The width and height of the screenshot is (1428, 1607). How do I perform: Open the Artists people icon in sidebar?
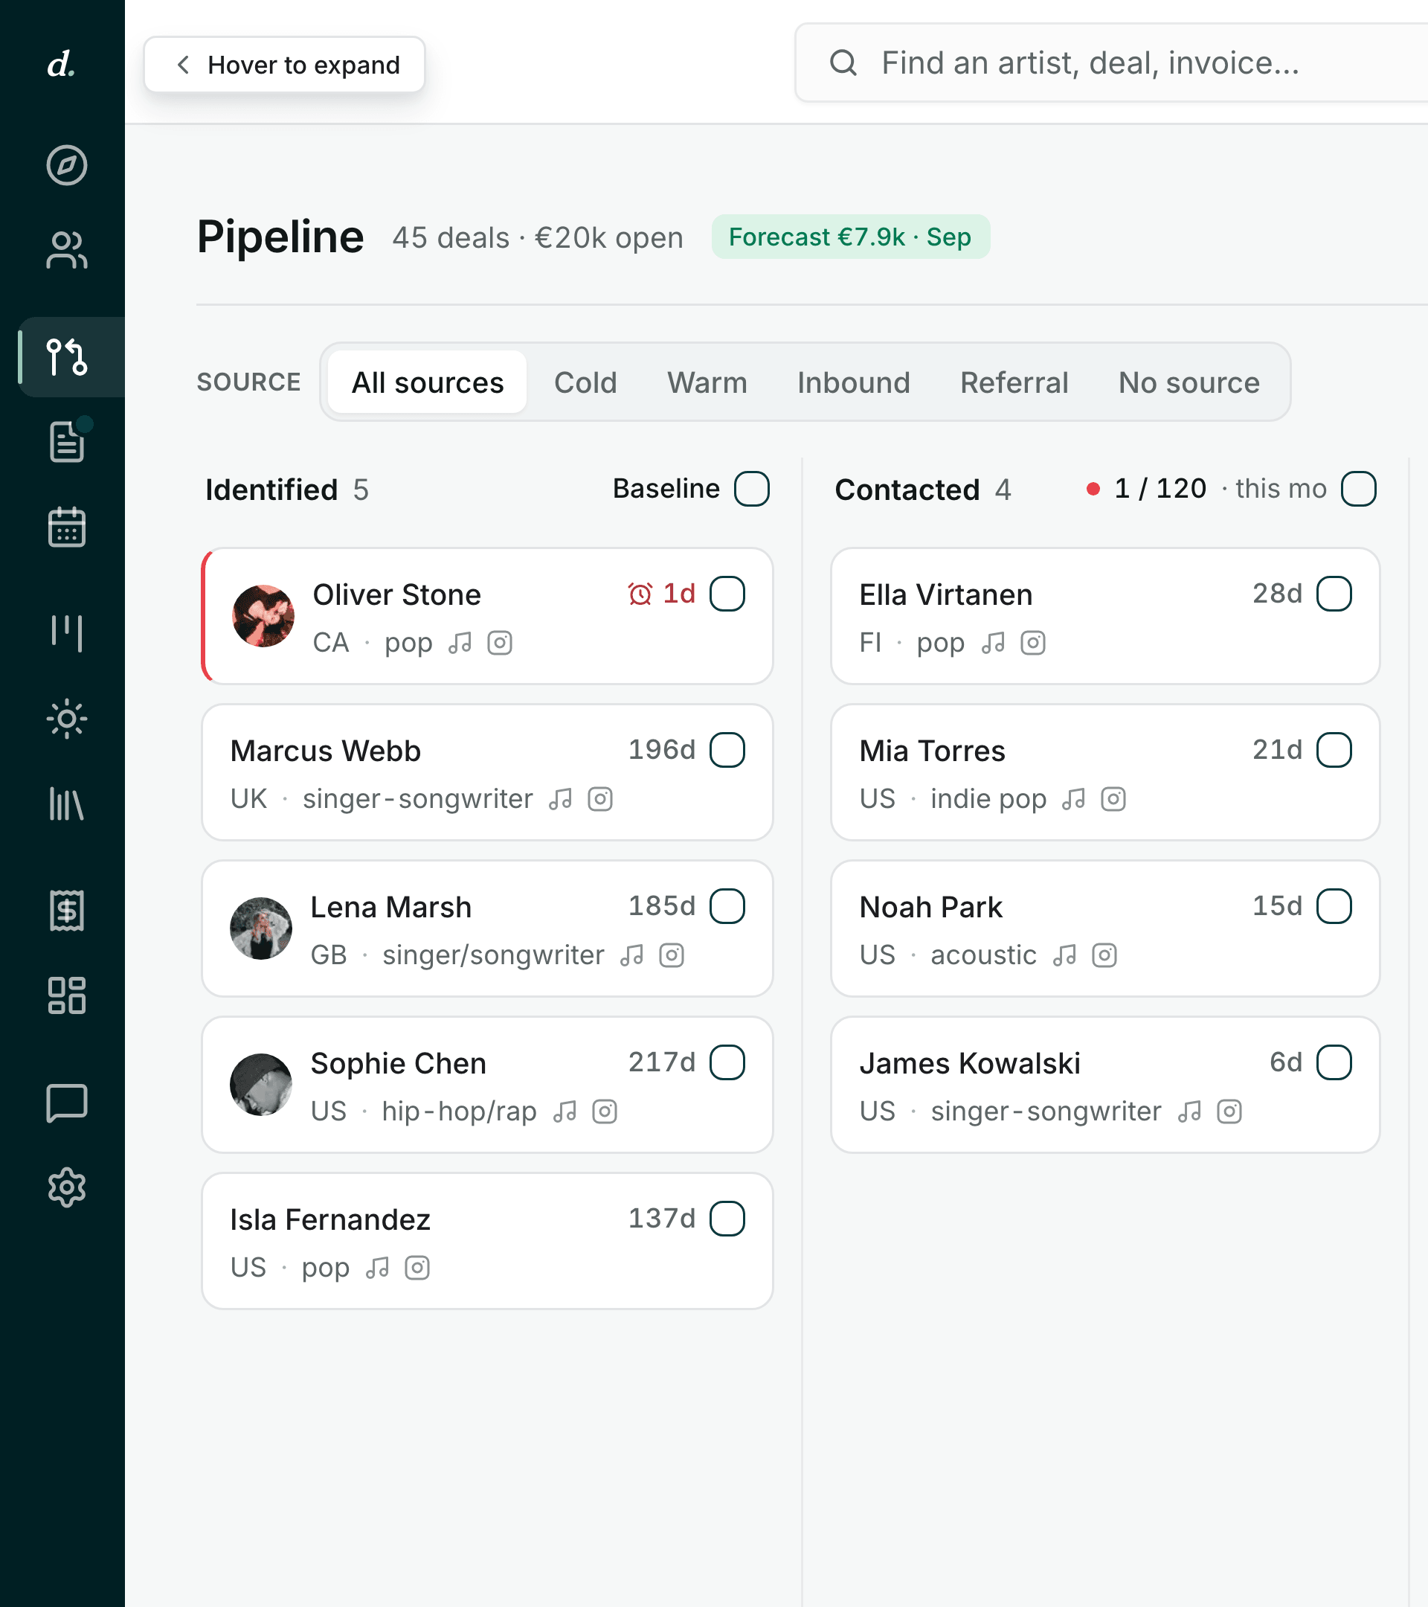(x=67, y=250)
